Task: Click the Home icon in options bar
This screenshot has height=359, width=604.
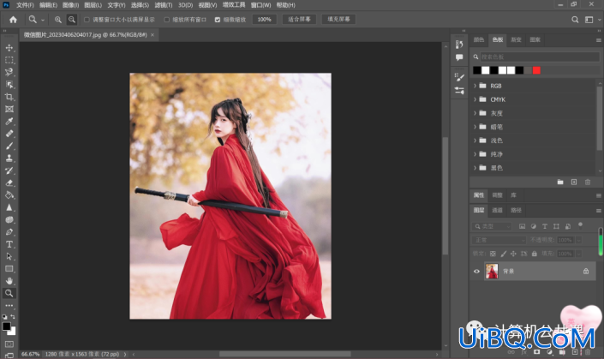Action: (x=13, y=19)
